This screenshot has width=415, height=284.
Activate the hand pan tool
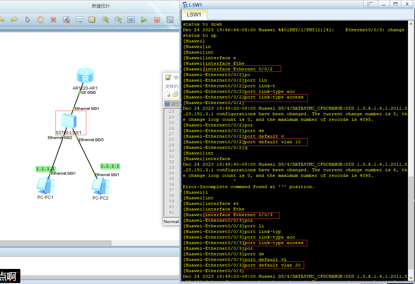(40, 20)
